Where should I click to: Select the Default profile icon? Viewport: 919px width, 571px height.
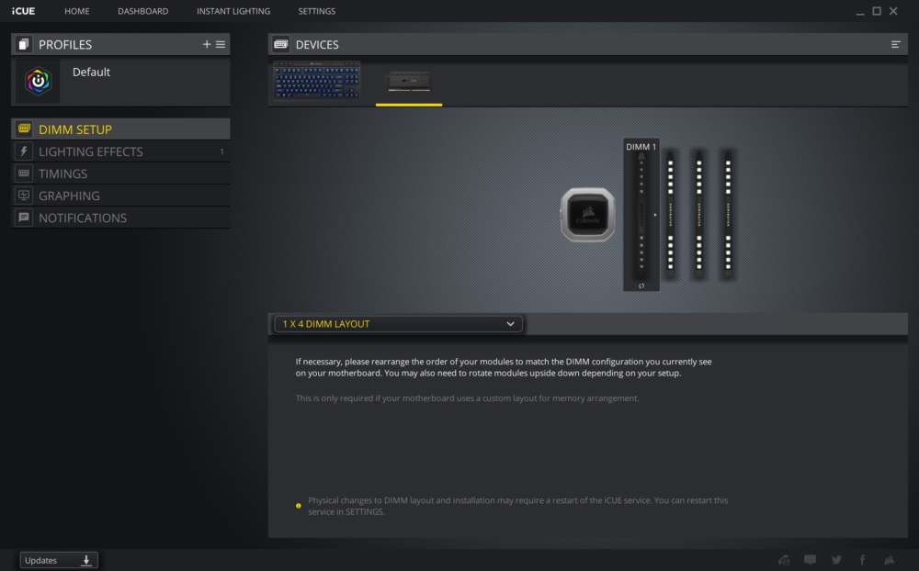[x=38, y=81]
